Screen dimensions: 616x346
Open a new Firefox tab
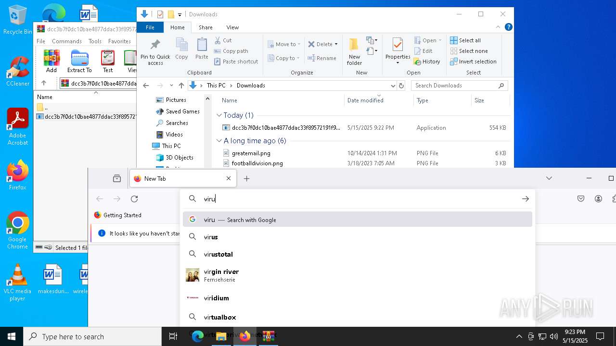(246, 179)
